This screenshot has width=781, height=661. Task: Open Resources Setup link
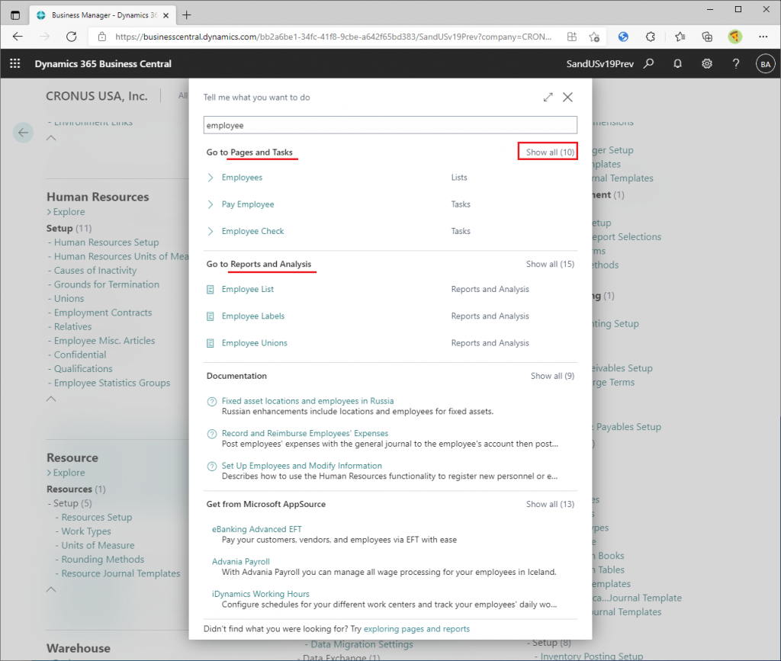(97, 517)
